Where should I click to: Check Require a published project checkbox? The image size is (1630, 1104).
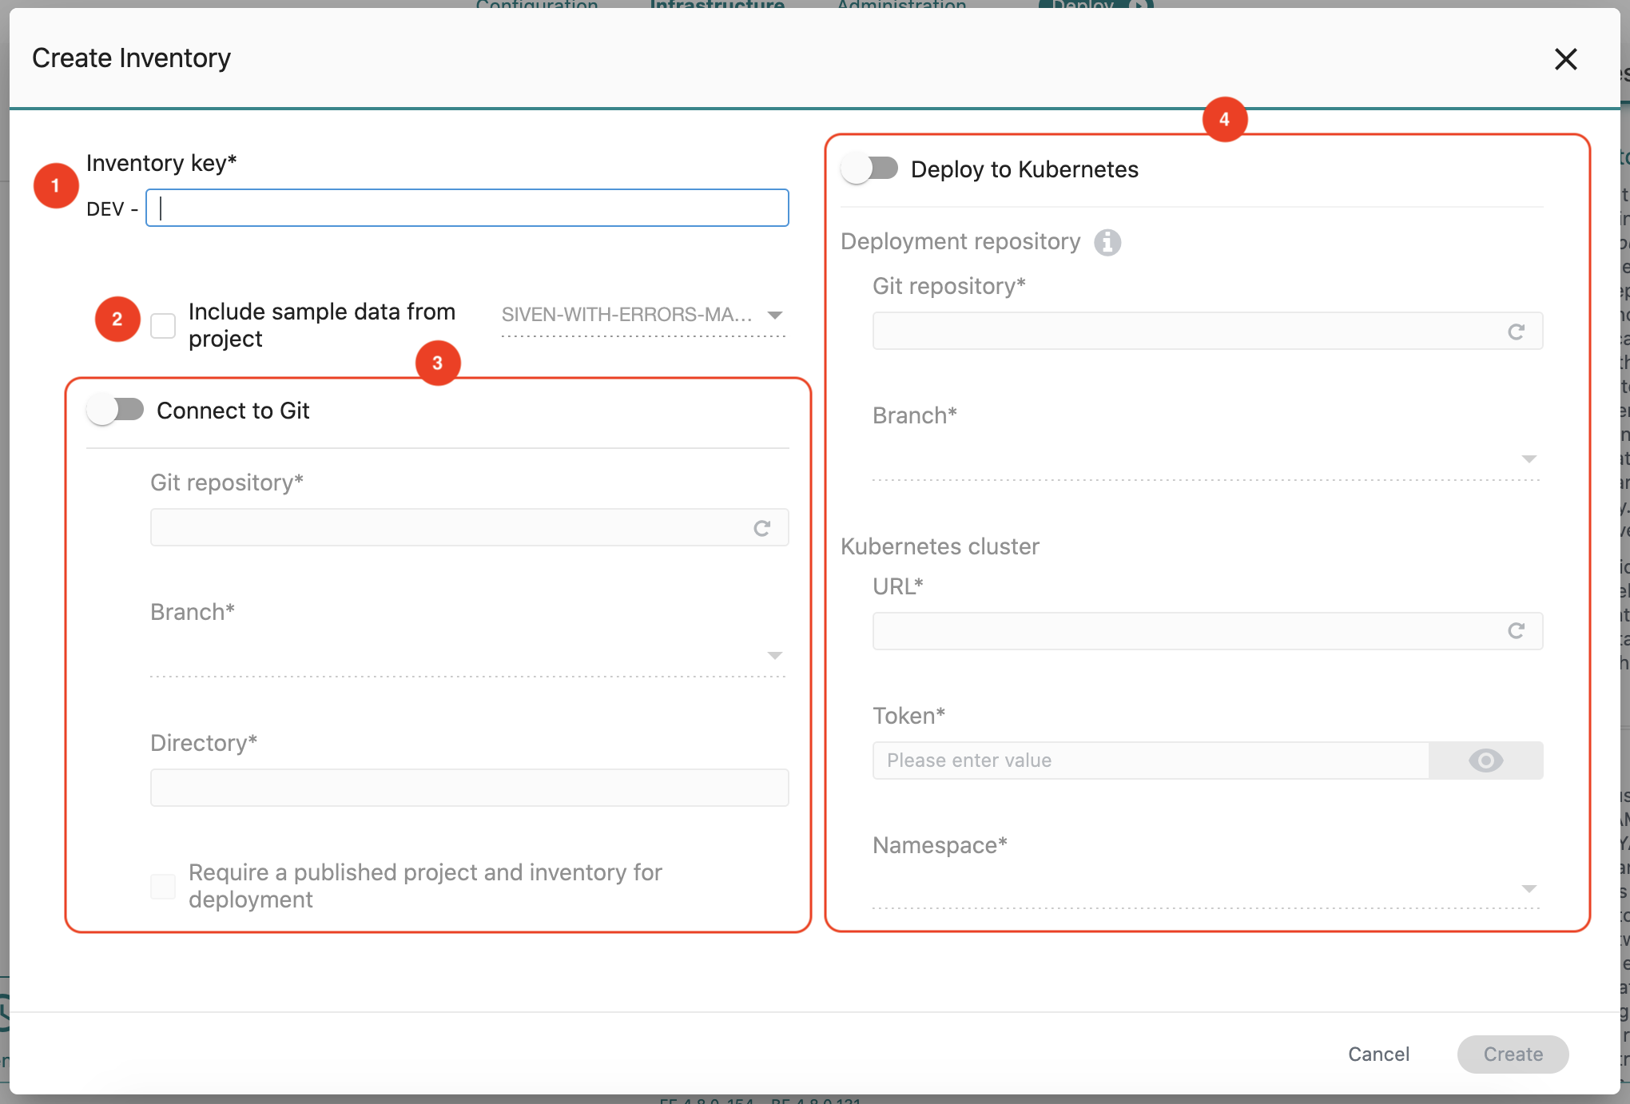(163, 886)
